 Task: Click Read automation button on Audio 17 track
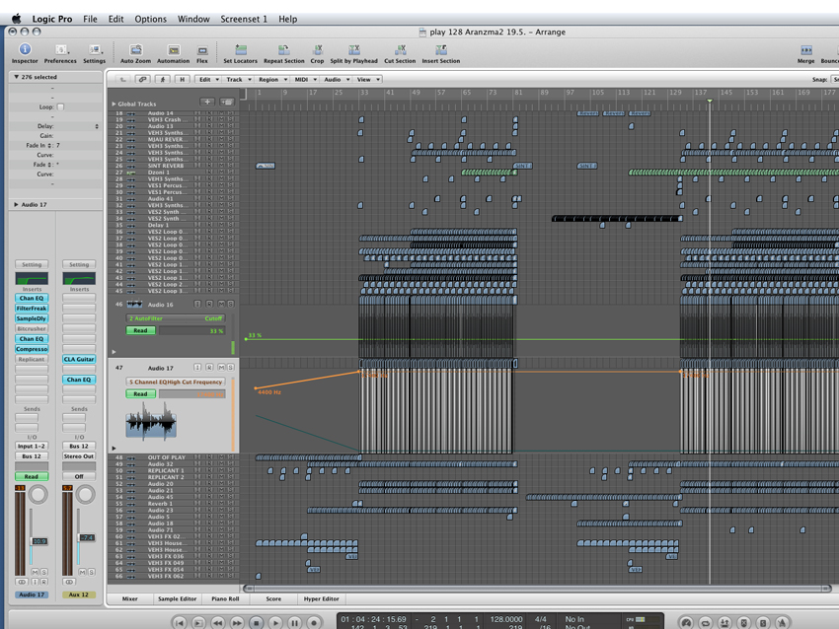click(141, 393)
